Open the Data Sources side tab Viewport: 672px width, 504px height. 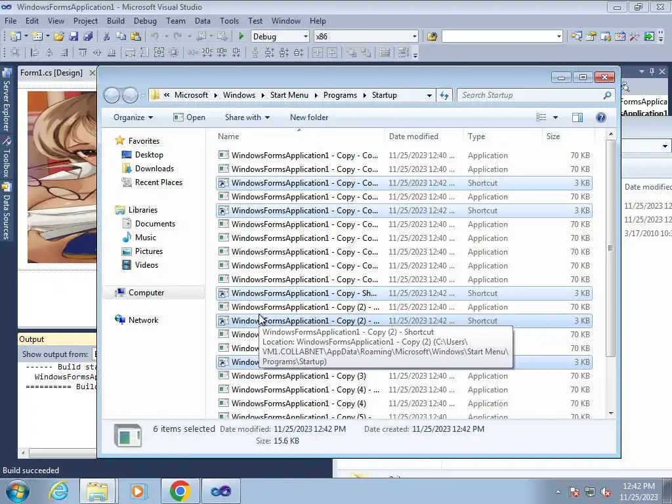pyautogui.click(x=7, y=212)
